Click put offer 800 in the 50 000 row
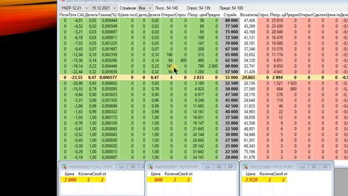Screen dimensions: 348x196 [x=294, y=89]
